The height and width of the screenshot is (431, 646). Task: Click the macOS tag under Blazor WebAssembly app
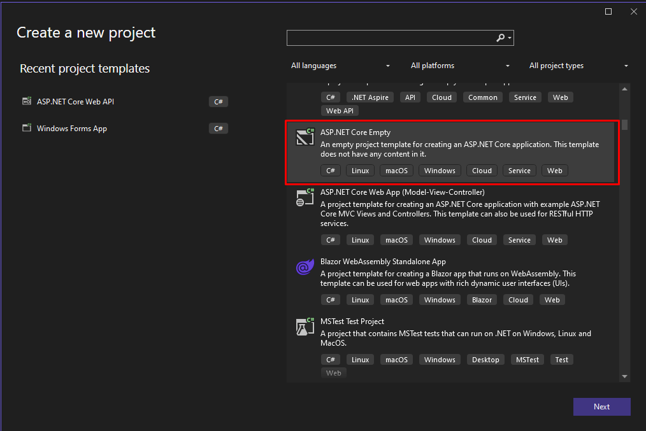coord(396,300)
